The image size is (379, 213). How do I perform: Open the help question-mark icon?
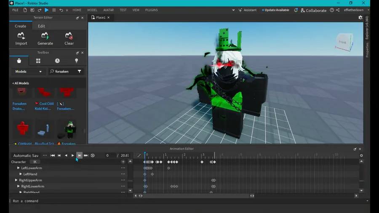coord(332,10)
